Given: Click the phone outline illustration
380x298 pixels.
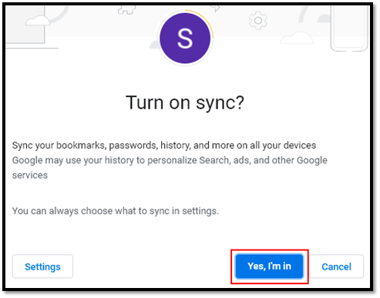Looking at the screenshot, I should tap(349, 28).
